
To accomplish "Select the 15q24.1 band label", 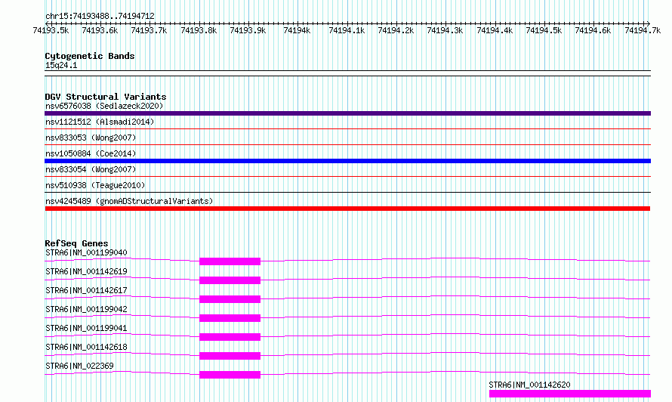I will pyautogui.click(x=61, y=65).
